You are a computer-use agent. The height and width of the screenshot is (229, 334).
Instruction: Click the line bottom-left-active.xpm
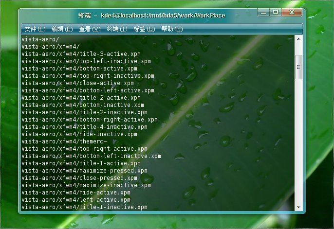[x=88, y=90]
